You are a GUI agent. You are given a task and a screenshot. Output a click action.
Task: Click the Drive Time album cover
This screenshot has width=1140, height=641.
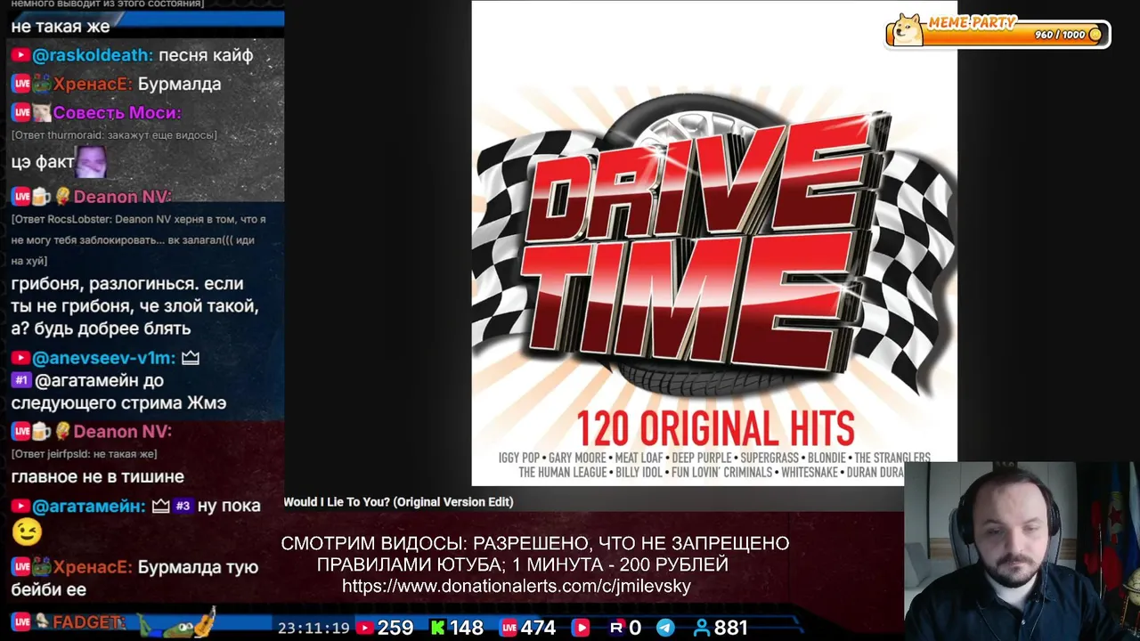pyautogui.click(x=714, y=242)
